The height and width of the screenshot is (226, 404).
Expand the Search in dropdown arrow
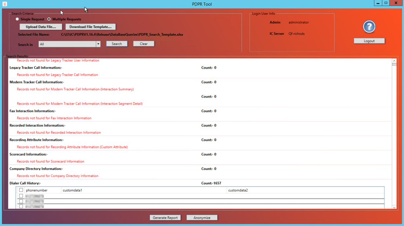98,44
